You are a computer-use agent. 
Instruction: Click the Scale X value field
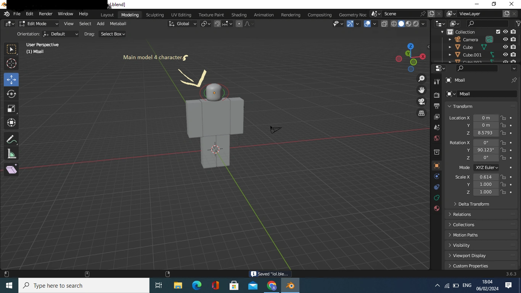pos(486,177)
